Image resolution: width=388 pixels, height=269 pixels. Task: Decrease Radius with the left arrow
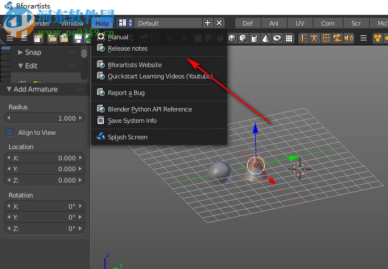9,118
